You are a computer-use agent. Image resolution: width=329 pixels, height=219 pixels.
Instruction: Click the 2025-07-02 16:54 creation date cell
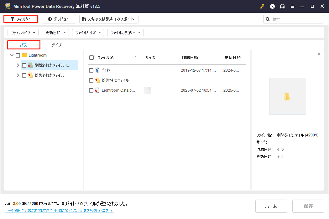(198, 90)
